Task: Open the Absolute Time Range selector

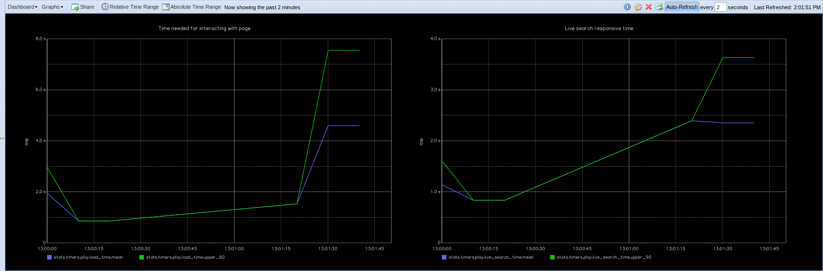Action: coord(191,7)
